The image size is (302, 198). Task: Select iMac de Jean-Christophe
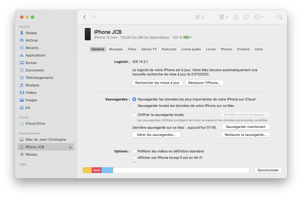[x=46, y=140]
